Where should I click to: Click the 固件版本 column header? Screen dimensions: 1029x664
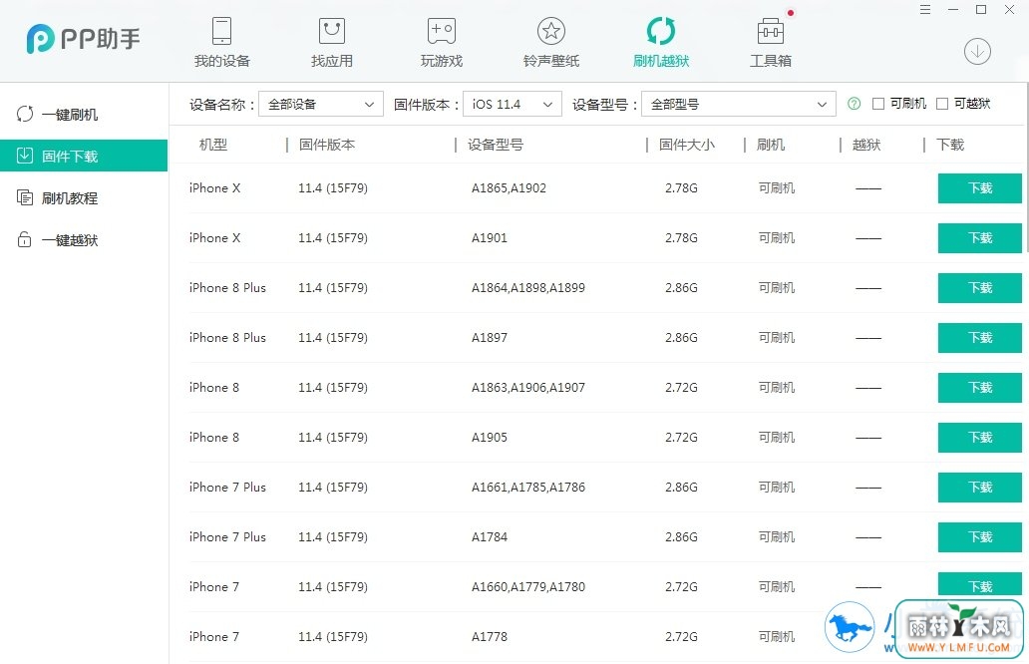coord(327,145)
